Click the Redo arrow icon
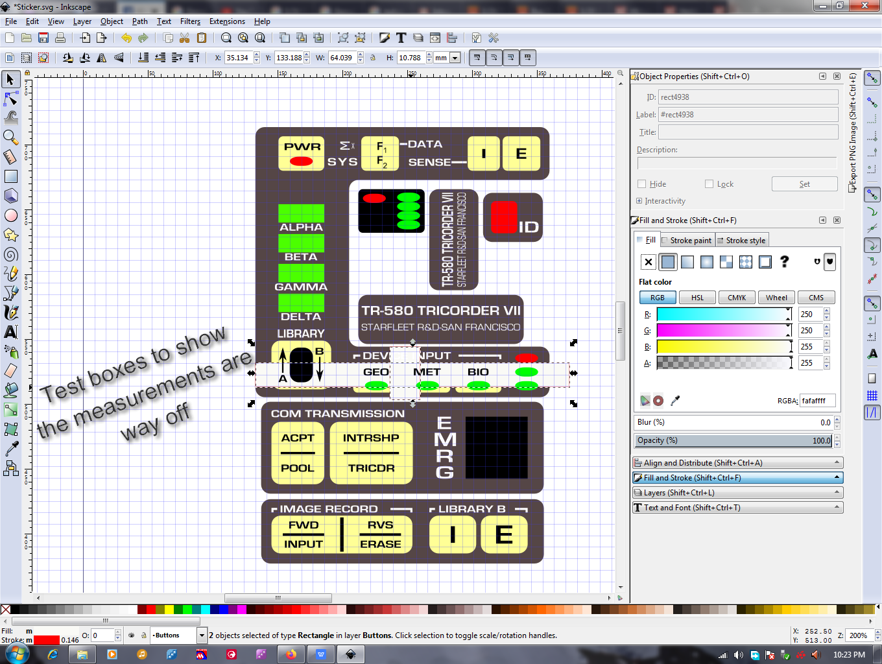The image size is (882, 664). [143, 38]
